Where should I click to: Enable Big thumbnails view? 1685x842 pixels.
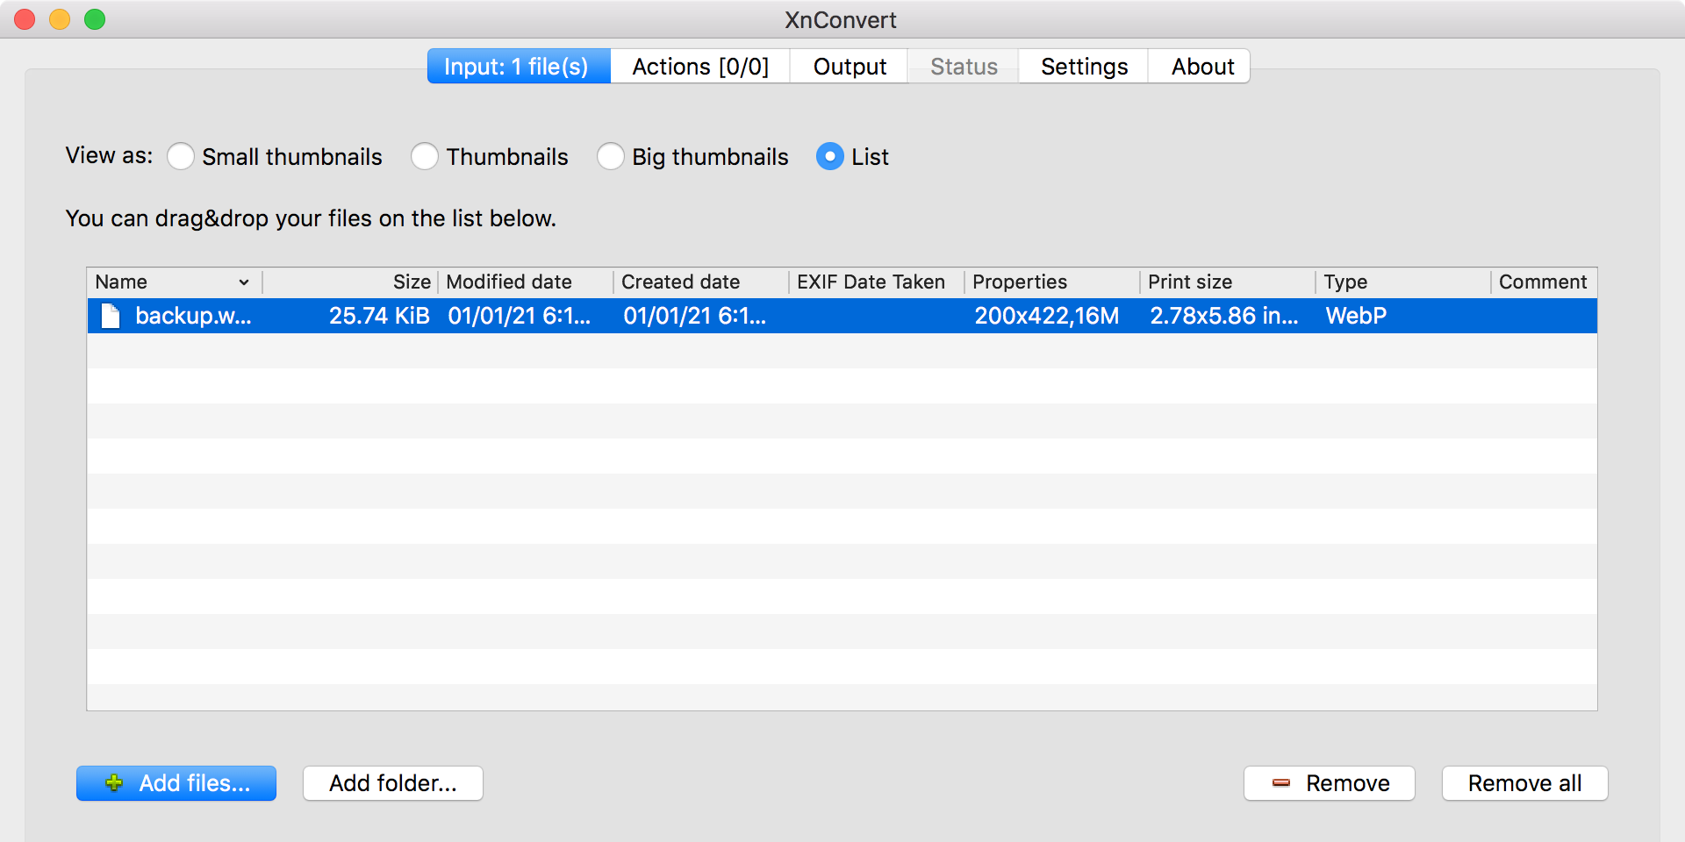pos(611,157)
